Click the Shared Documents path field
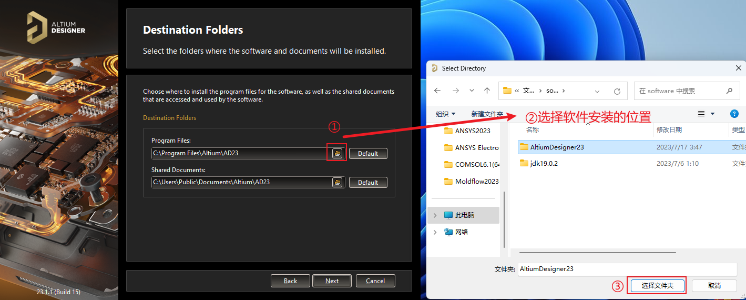 pyautogui.click(x=241, y=182)
